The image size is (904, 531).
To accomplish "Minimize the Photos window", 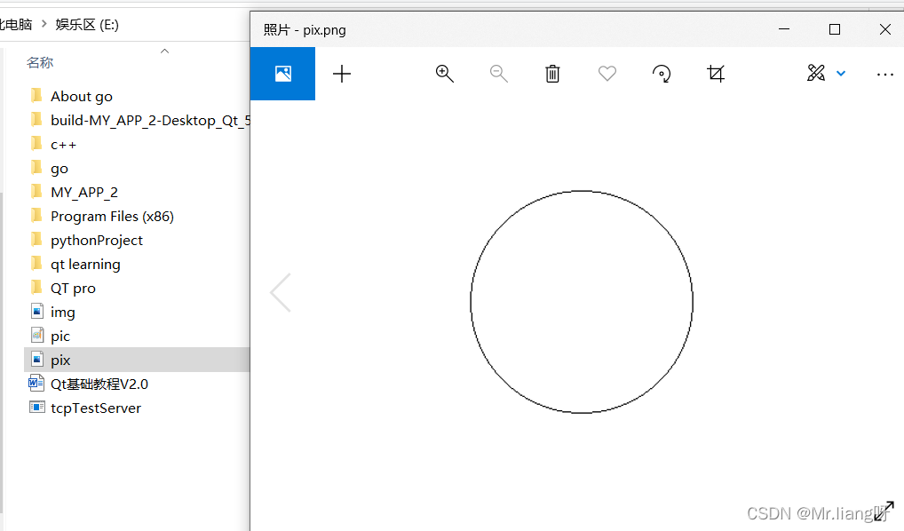I will pyautogui.click(x=784, y=29).
